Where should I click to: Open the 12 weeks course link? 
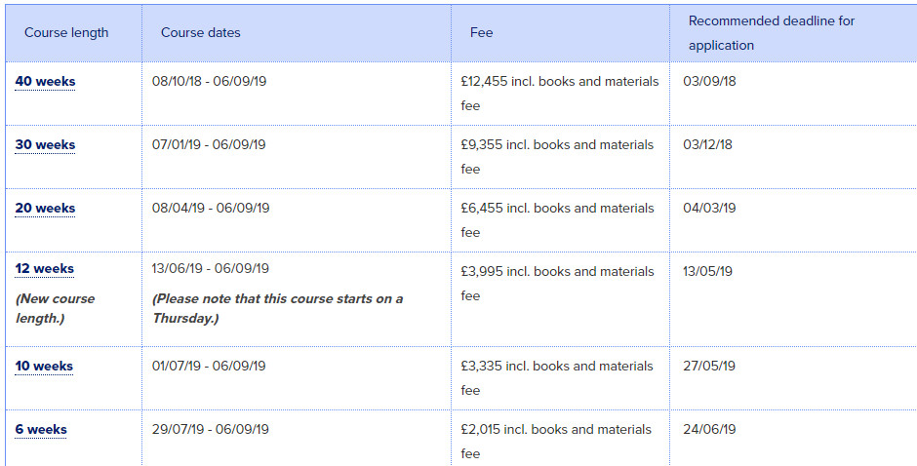(45, 268)
